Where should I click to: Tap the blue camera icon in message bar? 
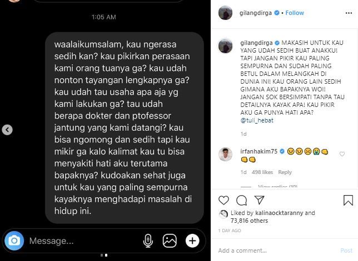(14, 240)
